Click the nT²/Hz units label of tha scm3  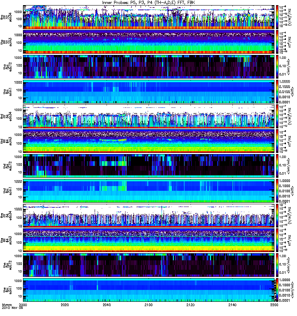tap(290, 42)
